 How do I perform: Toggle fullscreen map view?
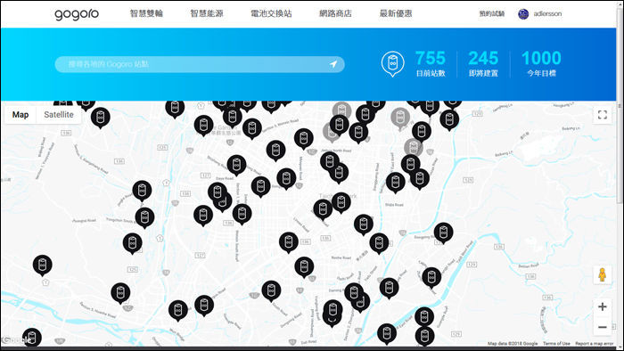click(603, 115)
